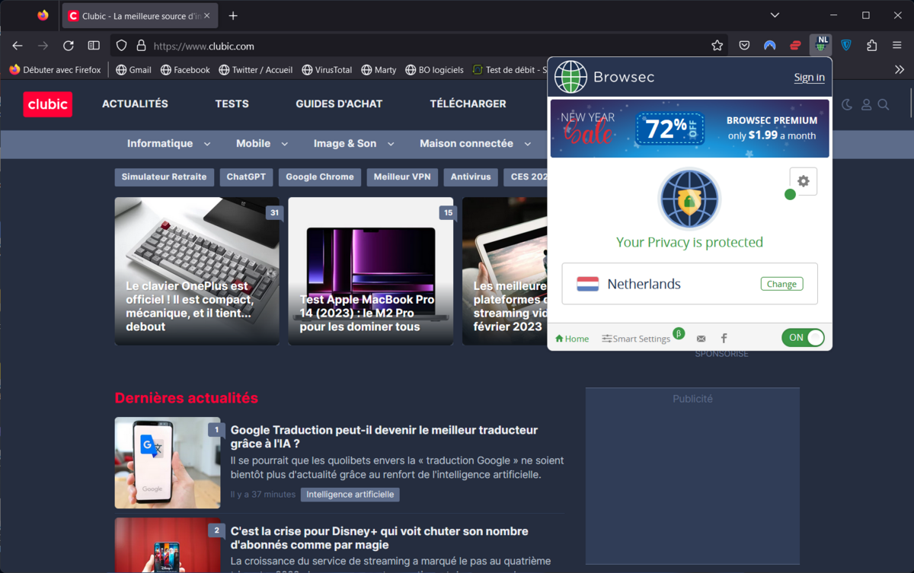Click the tracking protection shield icon
The height and width of the screenshot is (573, 914).
122,46
